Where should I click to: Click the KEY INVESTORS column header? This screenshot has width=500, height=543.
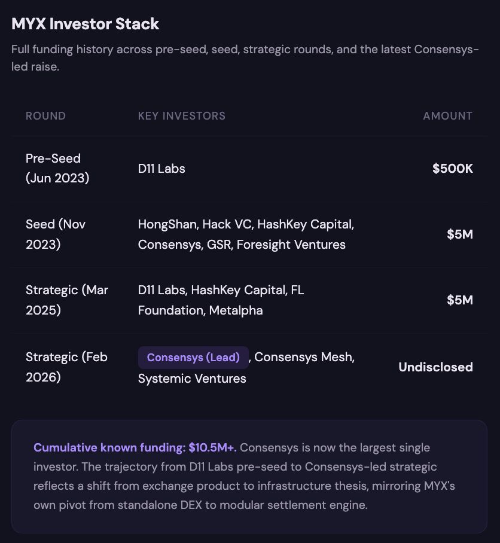pos(182,116)
